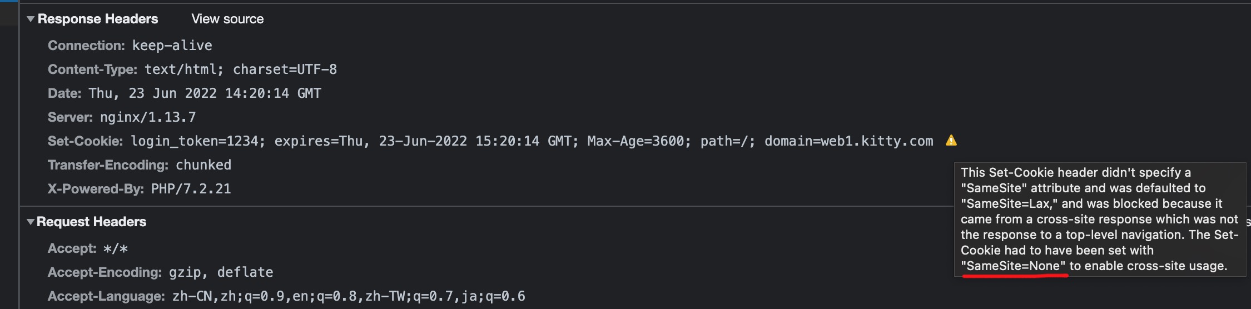The height and width of the screenshot is (309, 1251).
Task: Click the yellow warning icon beside Set-Cookie
Action: [951, 140]
